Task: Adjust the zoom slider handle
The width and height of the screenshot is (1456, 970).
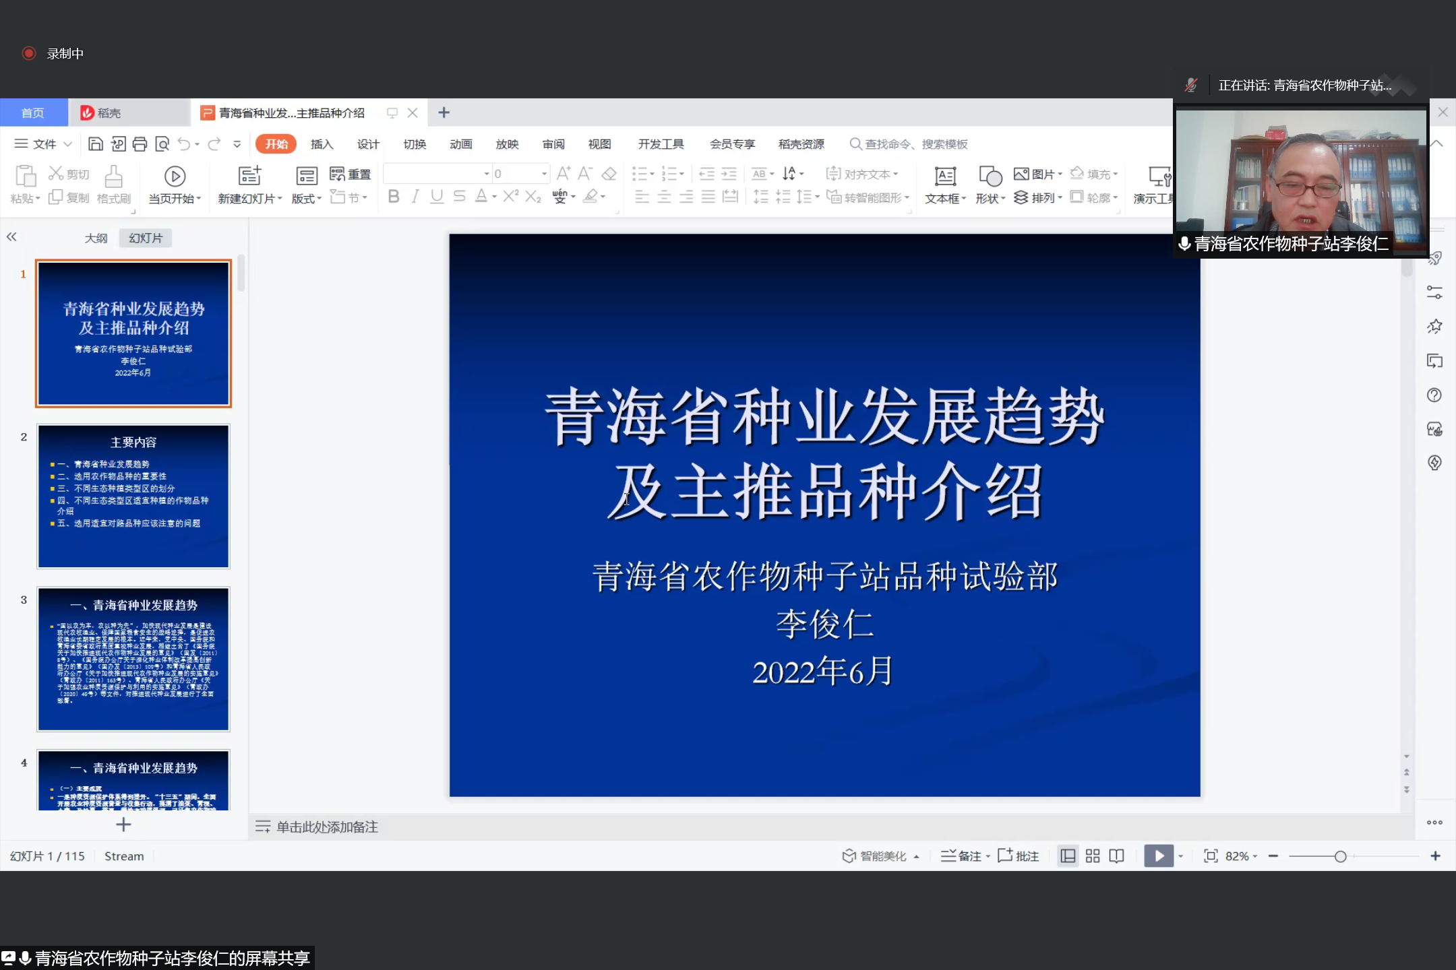Action: [1340, 856]
